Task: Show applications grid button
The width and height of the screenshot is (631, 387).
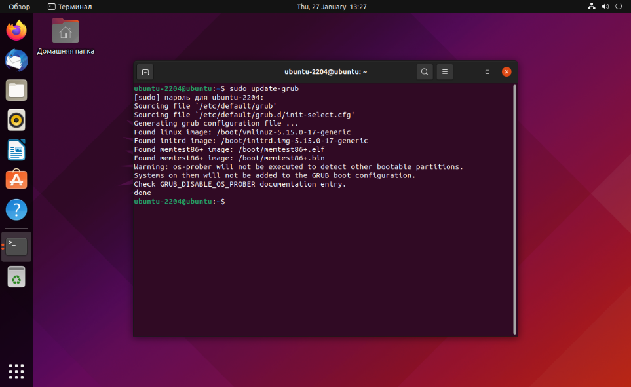Action: [16, 371]
